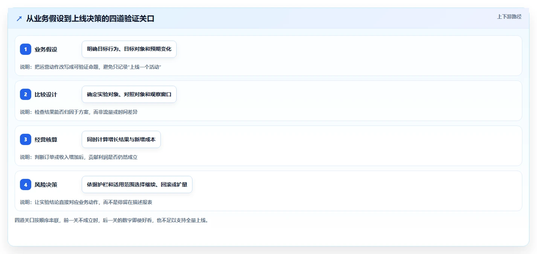Viewport: 537px width, 254px height.
Task: Click the 比较设计 step title
Action: click(46, 94)
